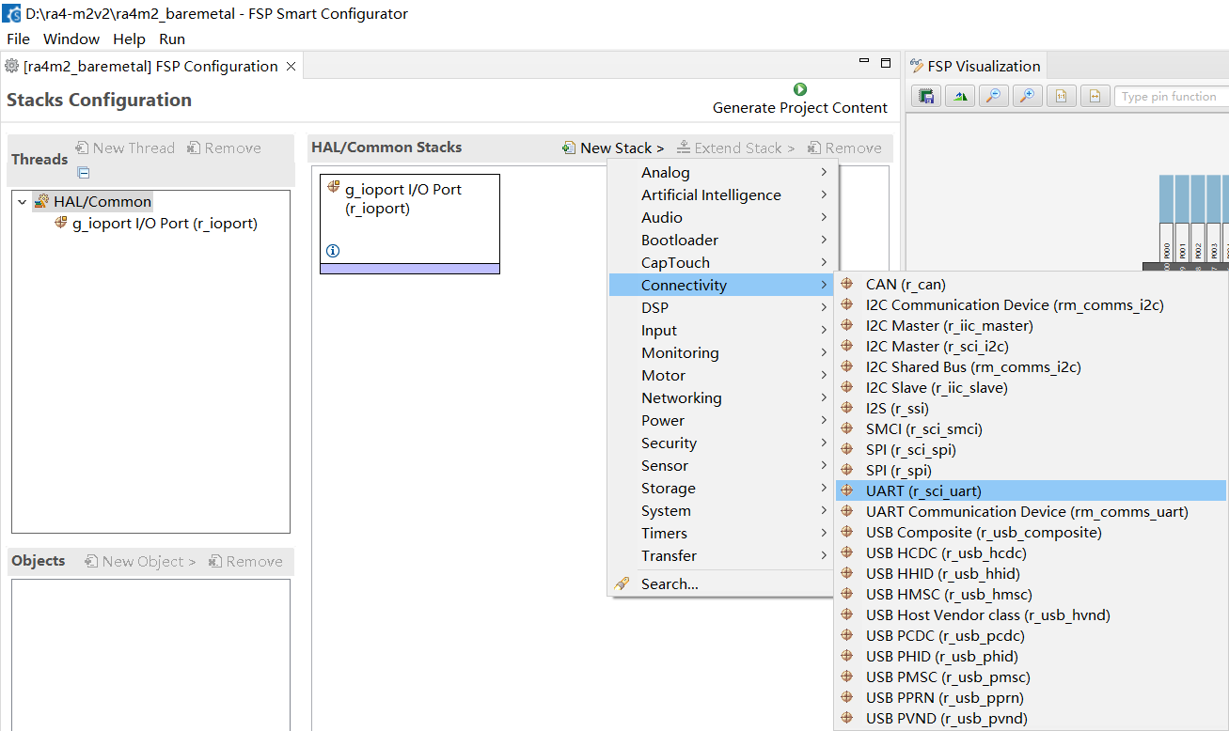Open the Window menu
Screen dimensions: 1229x731
pyautogui.click(x=71, y=39)
